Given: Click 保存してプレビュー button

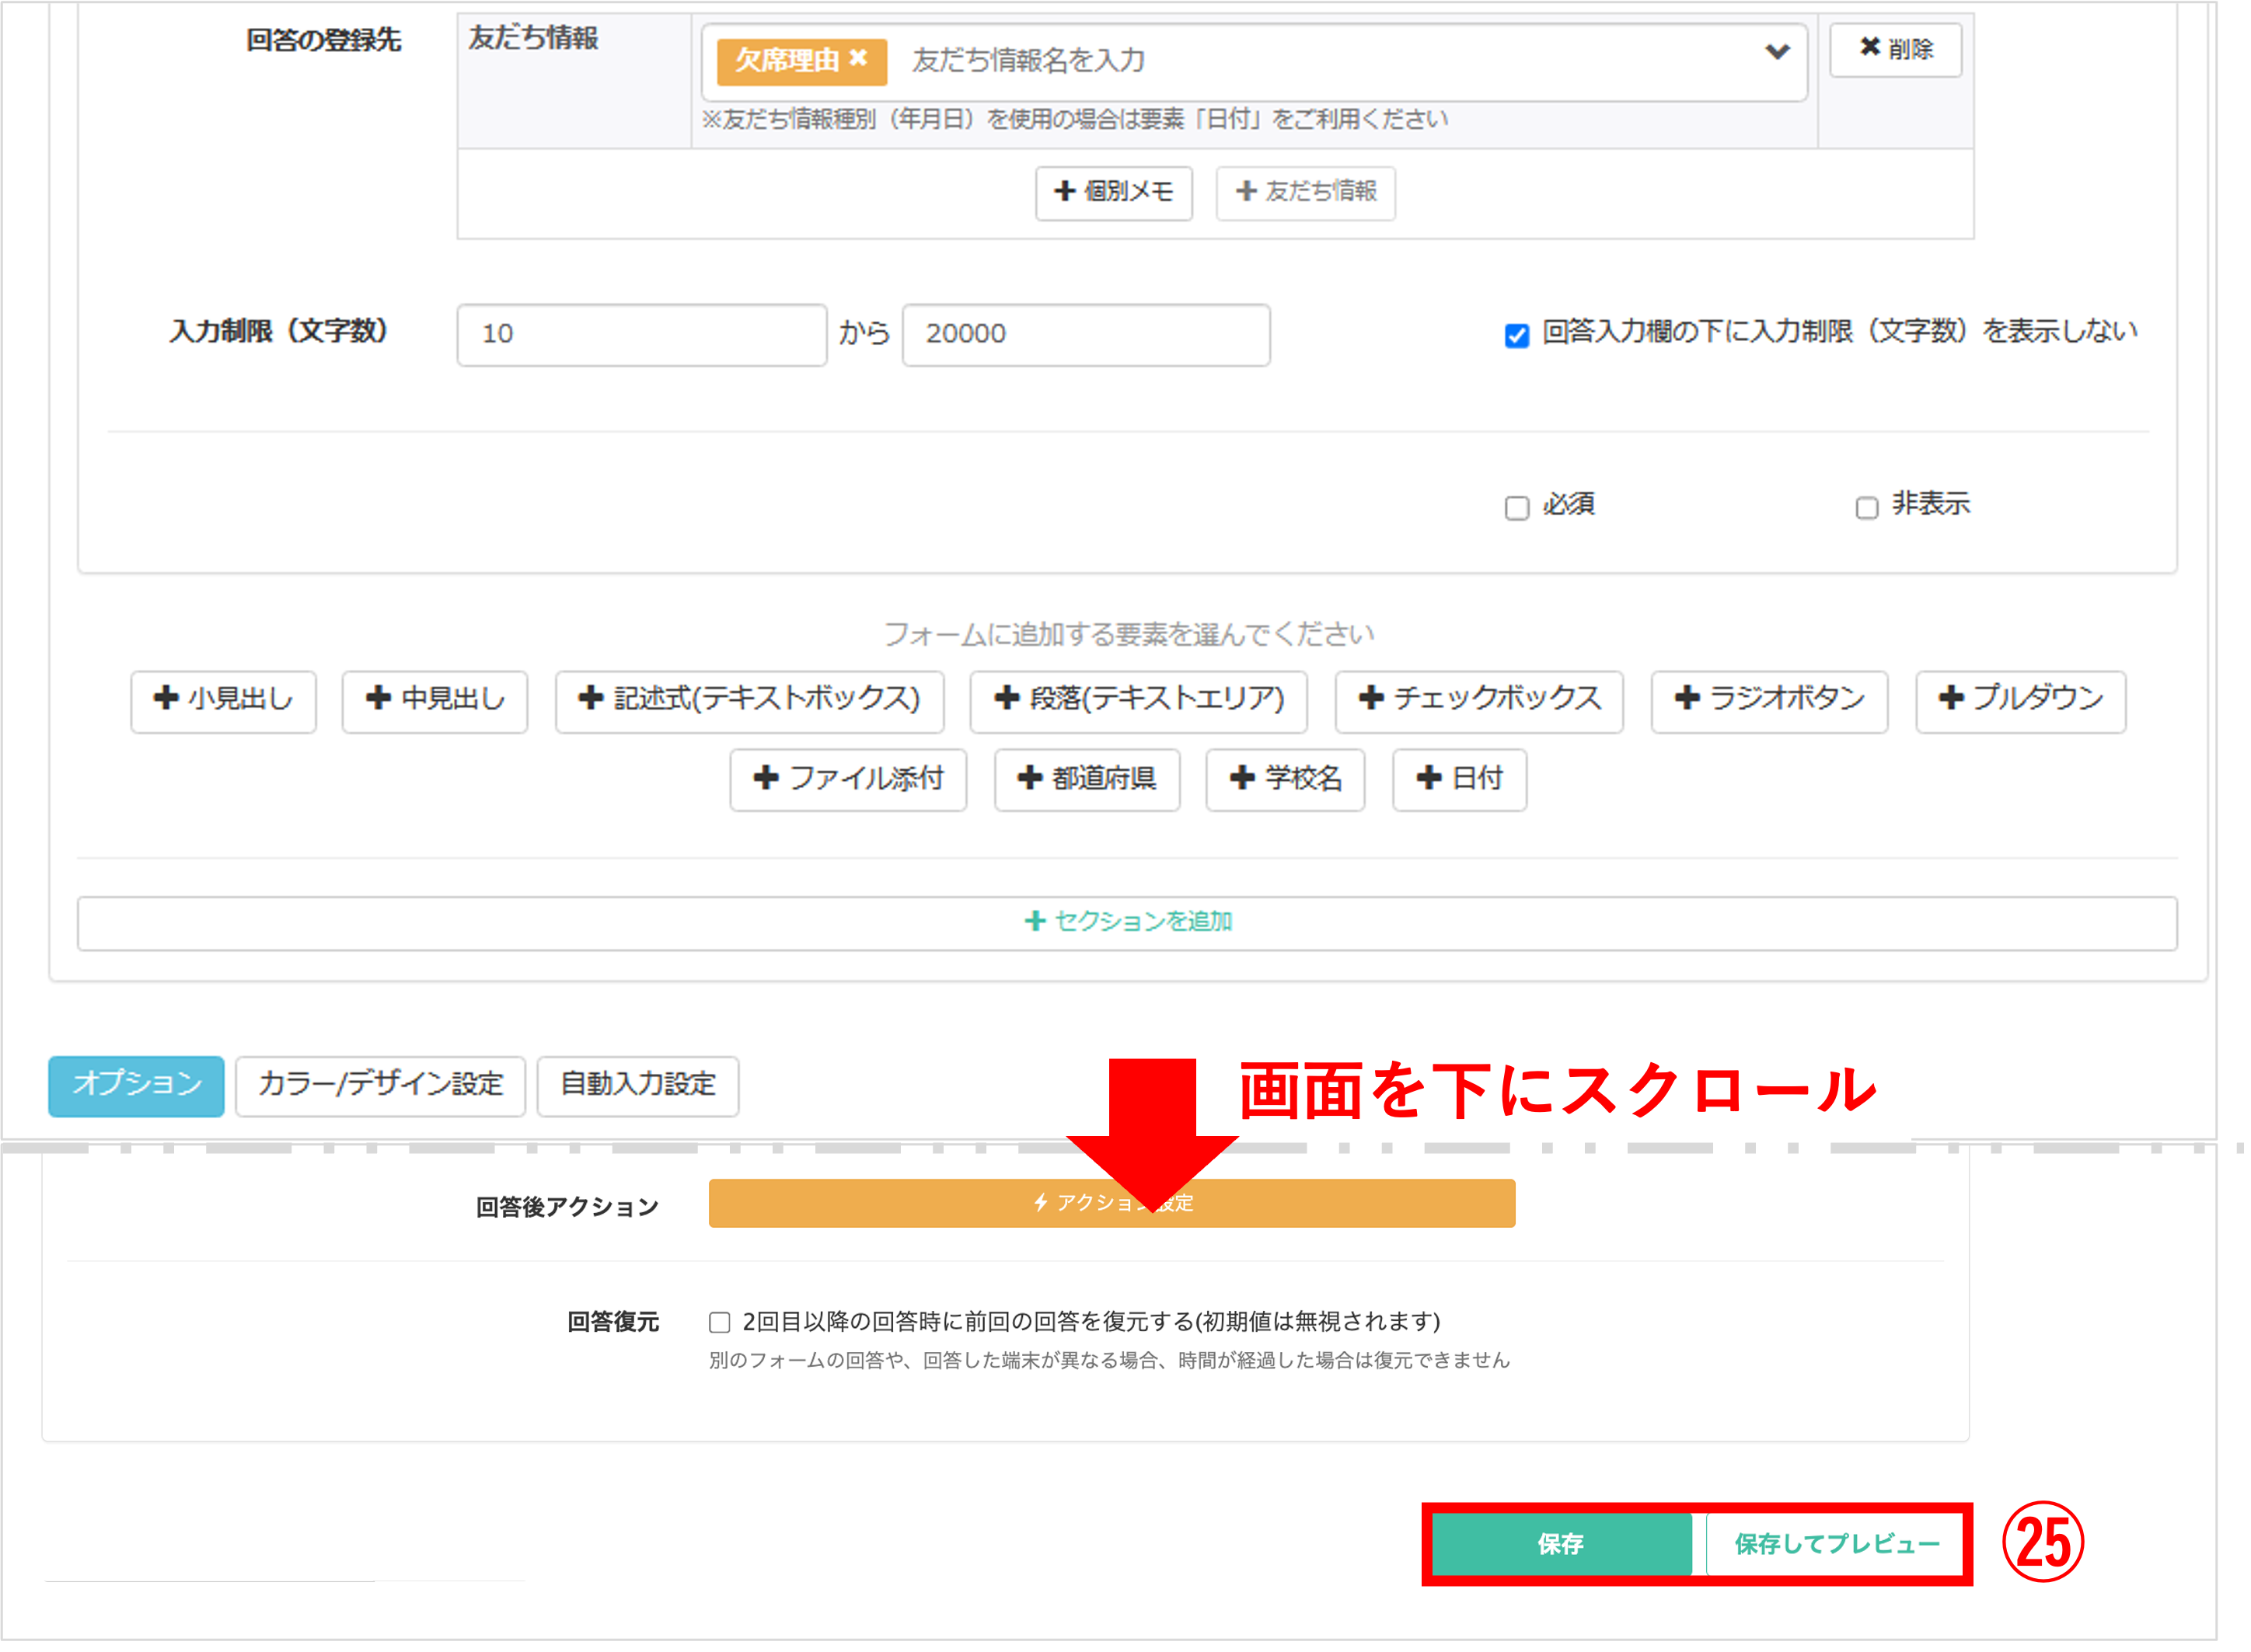Looking at the screenshot, I should [1836, 1544].
